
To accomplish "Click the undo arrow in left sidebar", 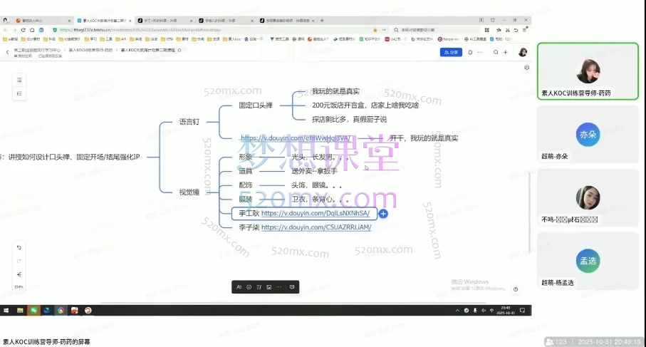I will (19, 247).
